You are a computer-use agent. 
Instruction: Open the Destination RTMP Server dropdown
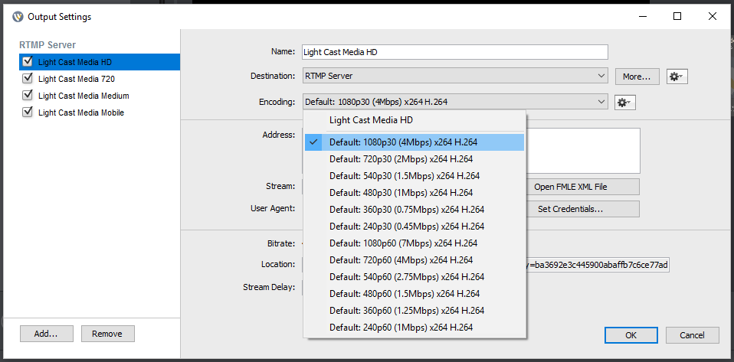point(455,76)
